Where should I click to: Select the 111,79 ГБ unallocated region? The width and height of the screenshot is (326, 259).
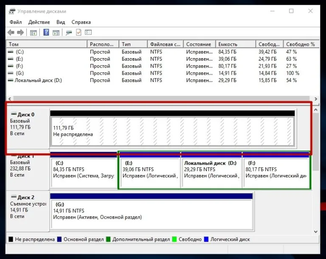tap(173, 131)
